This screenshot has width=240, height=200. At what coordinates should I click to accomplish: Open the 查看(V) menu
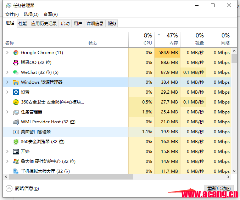(x=50, y=14)
